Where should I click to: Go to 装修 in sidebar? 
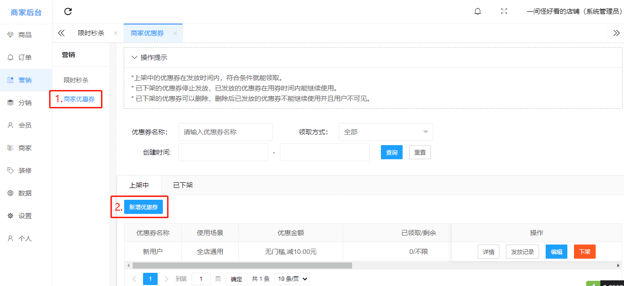[x=25, y=171]
